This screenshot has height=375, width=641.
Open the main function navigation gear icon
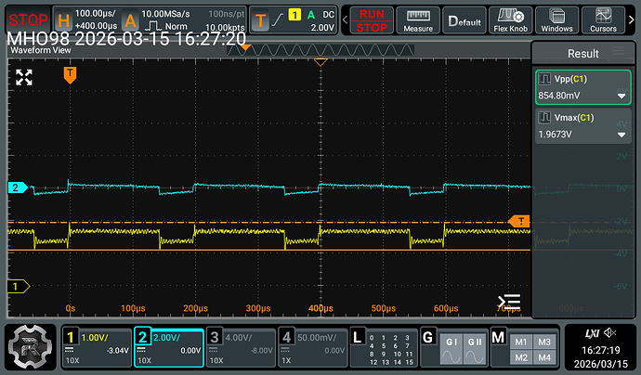(30, 348)
